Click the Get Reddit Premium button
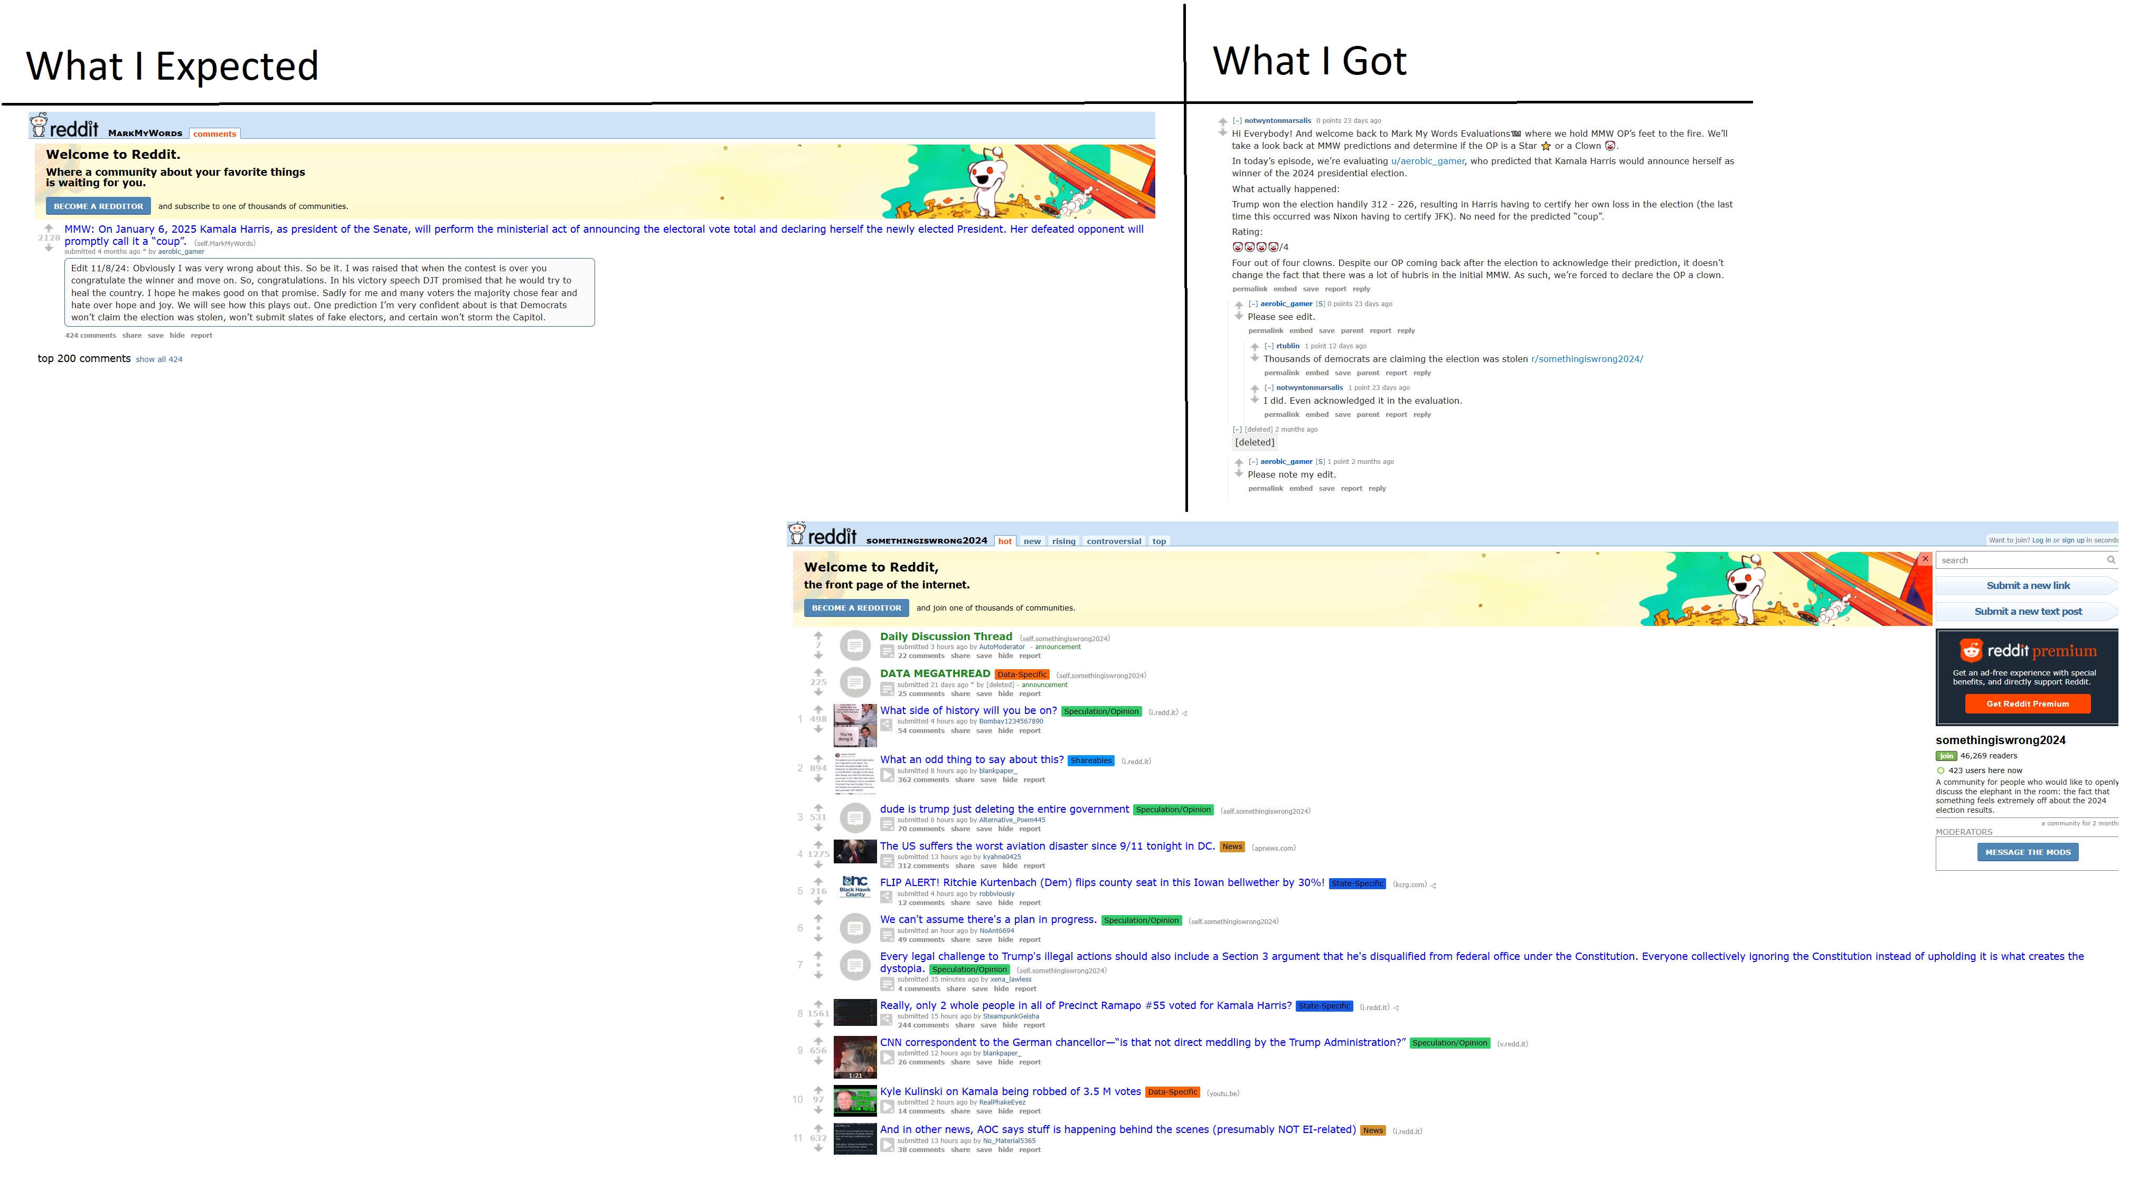This screenshot has height=1199, width=2148. coord(2027,704)
